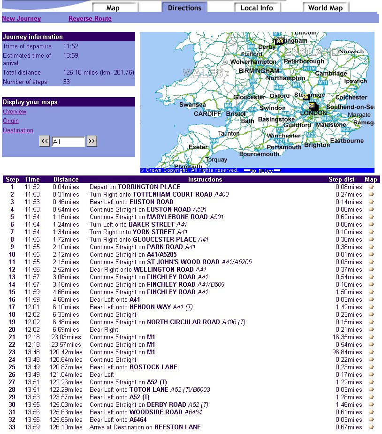Click 'Continue Straight on A41/A5205' instruction

133,254
